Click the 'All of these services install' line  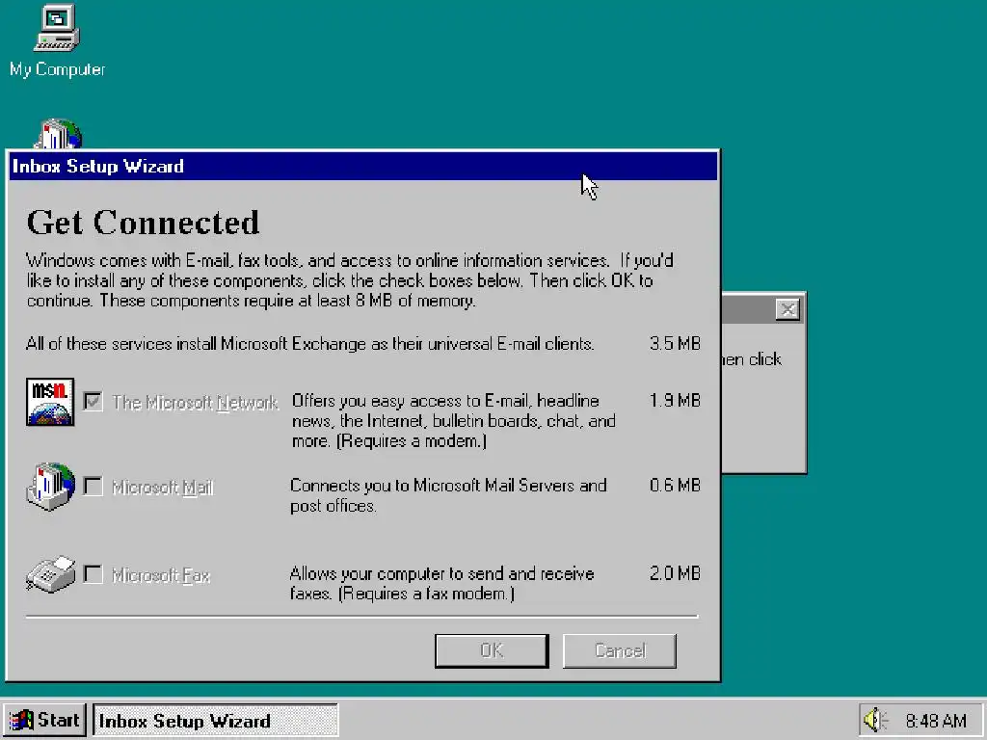[x=310, y=344]
